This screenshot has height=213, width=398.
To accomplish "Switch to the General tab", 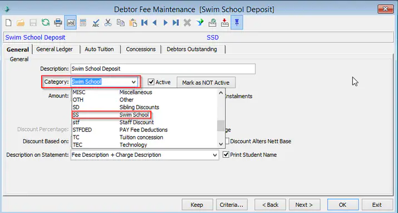I will click(17, 49).
